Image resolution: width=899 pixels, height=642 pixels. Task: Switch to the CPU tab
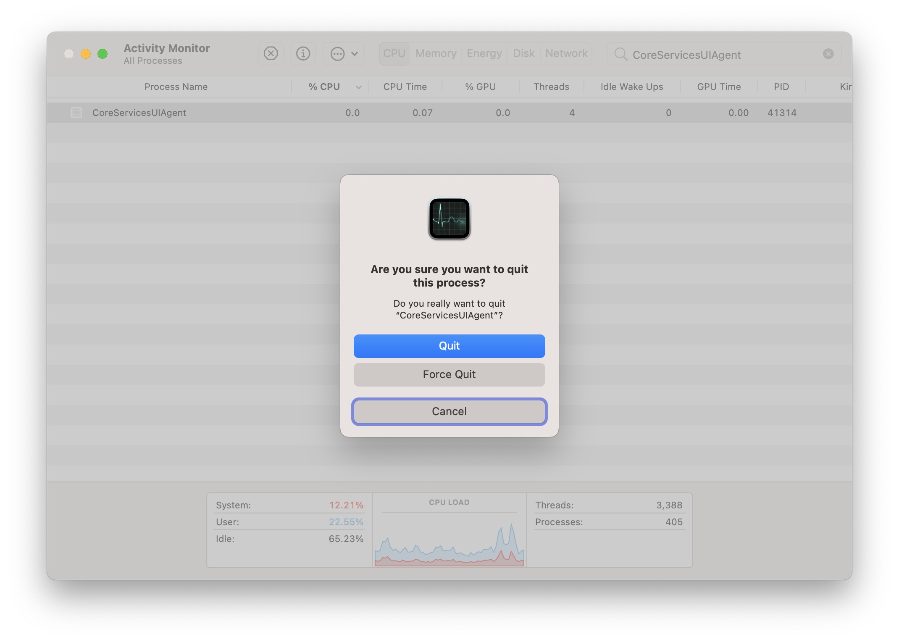pyautogui.click(x=394, y=54)
